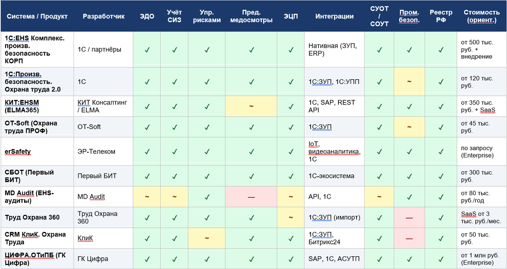507x269 pixels.
Task: Click the 'Система / Продукт' column header
Action: pyautogui.click(x=37, y=16)
